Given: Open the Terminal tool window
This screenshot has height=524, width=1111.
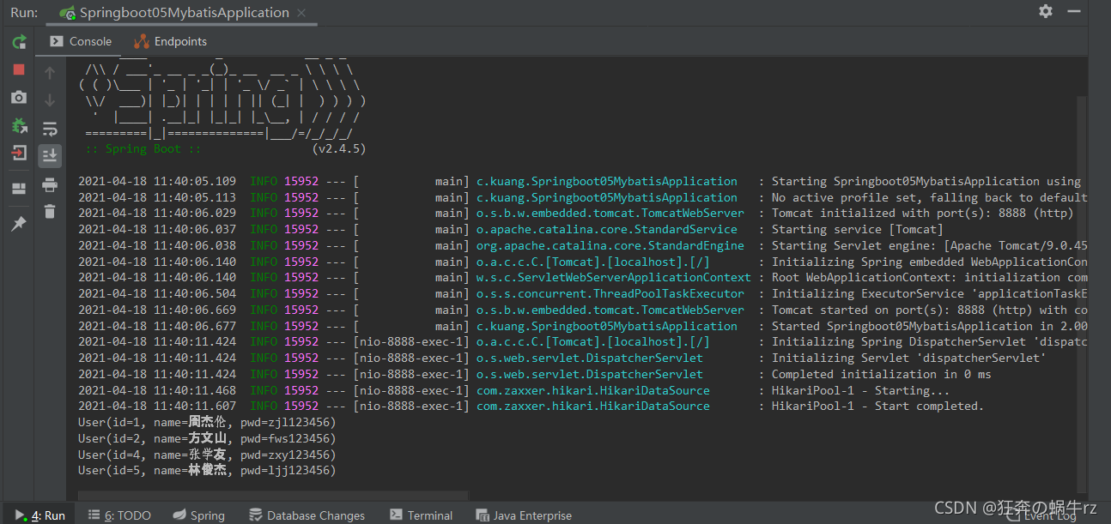Looking at the screenshot, I should 421,515.
